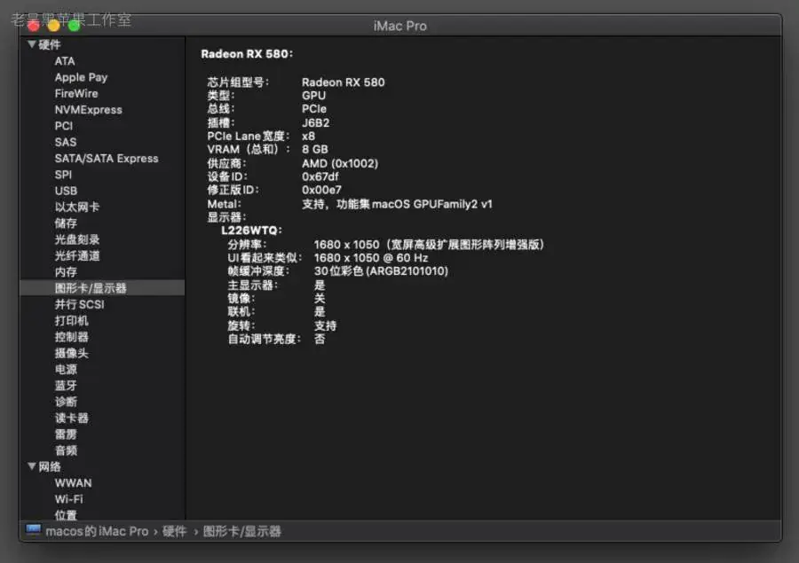This screenshot has width=799, height=563.
Task: Open Wi-Fi network entry
Action: [68, 499]
